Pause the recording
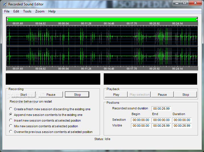The height and width of the screenshot is (152, 204). [51, 95]
